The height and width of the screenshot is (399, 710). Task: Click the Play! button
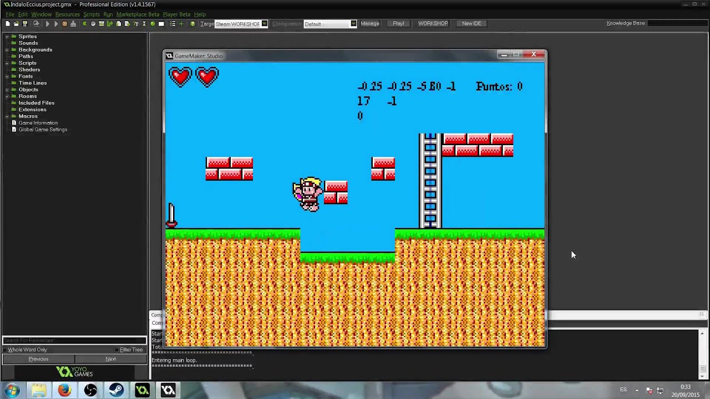tap(398, 24)
